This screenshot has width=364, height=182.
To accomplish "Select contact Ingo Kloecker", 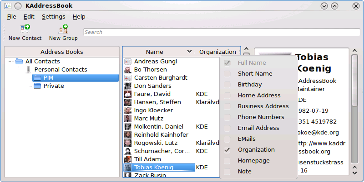I will [153, 110].
